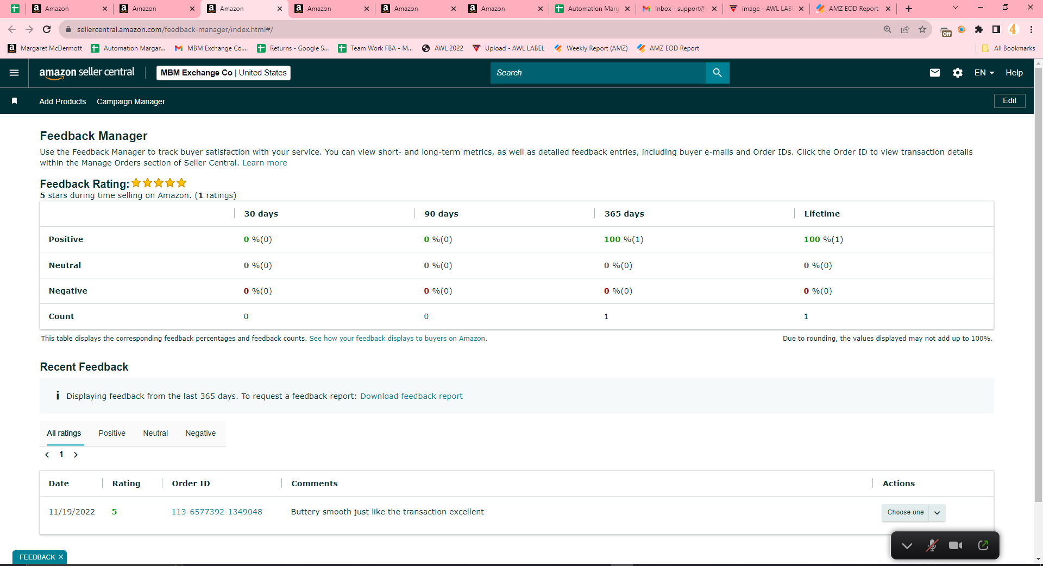Bookmark this page with the star icon
This screenshot has height=566, width=1043.
tap(922, 29)
